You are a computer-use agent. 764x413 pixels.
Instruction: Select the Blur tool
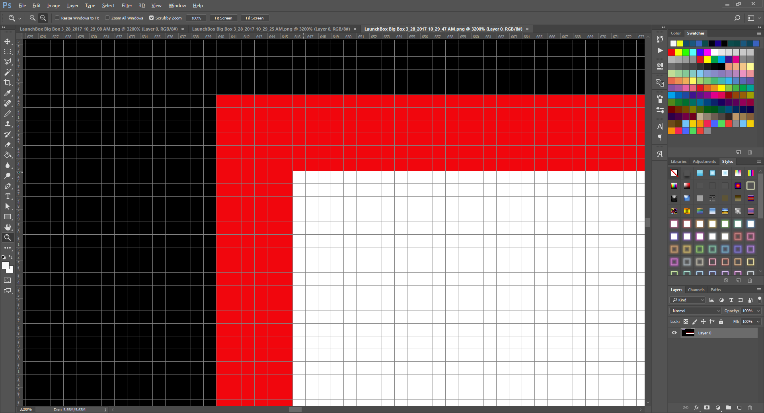[x=8, y=165]
